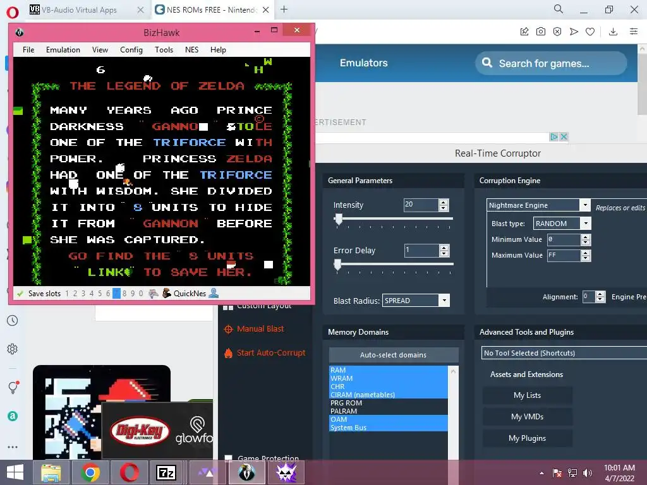
Task: Toggle RAM memory domain selection
Action: (388, 370)
